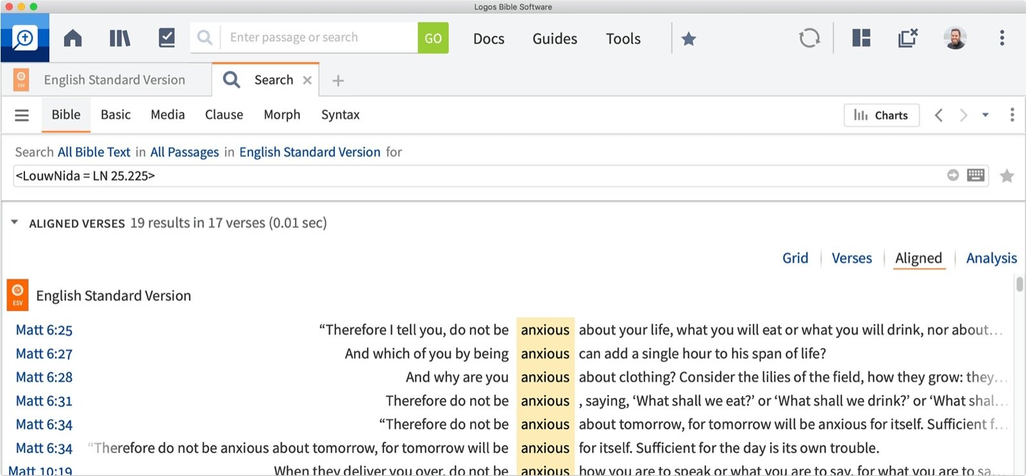Submit the query with arrow icon
The image size is (1026, 476).
pos(953,176)
